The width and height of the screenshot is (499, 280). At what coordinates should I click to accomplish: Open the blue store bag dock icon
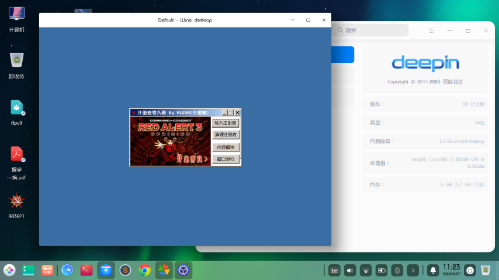106,271
